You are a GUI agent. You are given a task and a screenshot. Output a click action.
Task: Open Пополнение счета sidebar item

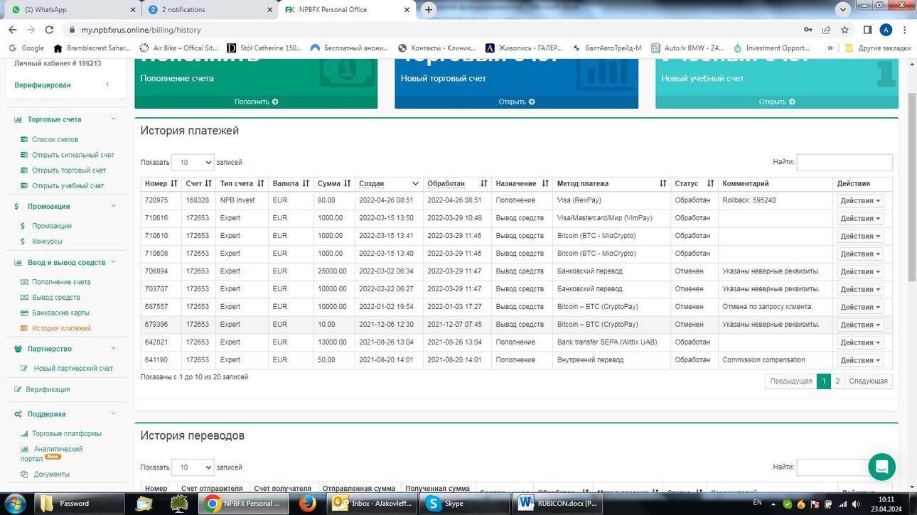[x=61, y=282]
